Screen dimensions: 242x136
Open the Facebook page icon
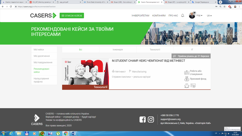142,119
